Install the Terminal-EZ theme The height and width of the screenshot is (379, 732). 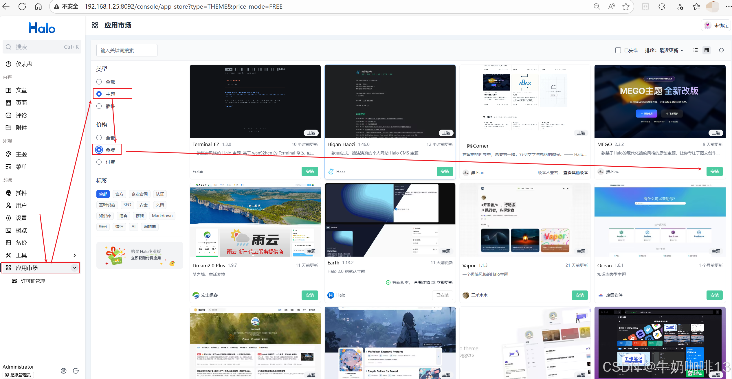pyautogui.click(x=309, y=171)
